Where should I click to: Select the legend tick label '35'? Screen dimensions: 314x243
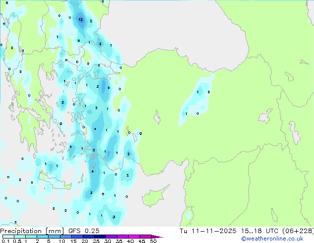pos(119,241)
